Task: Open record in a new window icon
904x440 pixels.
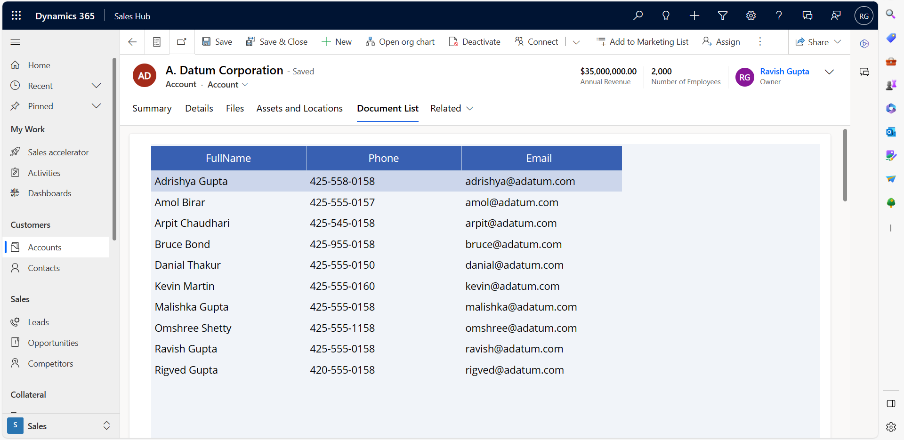Action: [181, 42]
